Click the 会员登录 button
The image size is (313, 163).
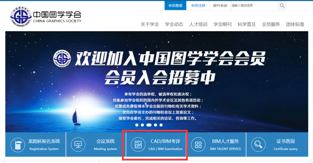pos(175,5)
